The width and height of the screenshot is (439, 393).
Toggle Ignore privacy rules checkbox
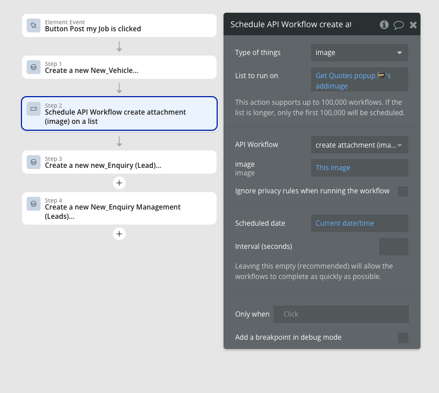click(x=403, y=192)
